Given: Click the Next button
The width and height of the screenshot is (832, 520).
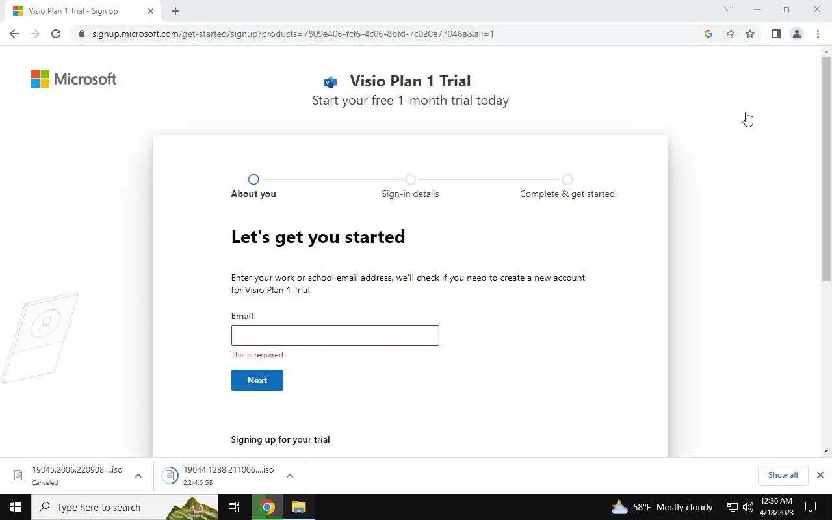Looking at the screenshot, I should point(257,380).
